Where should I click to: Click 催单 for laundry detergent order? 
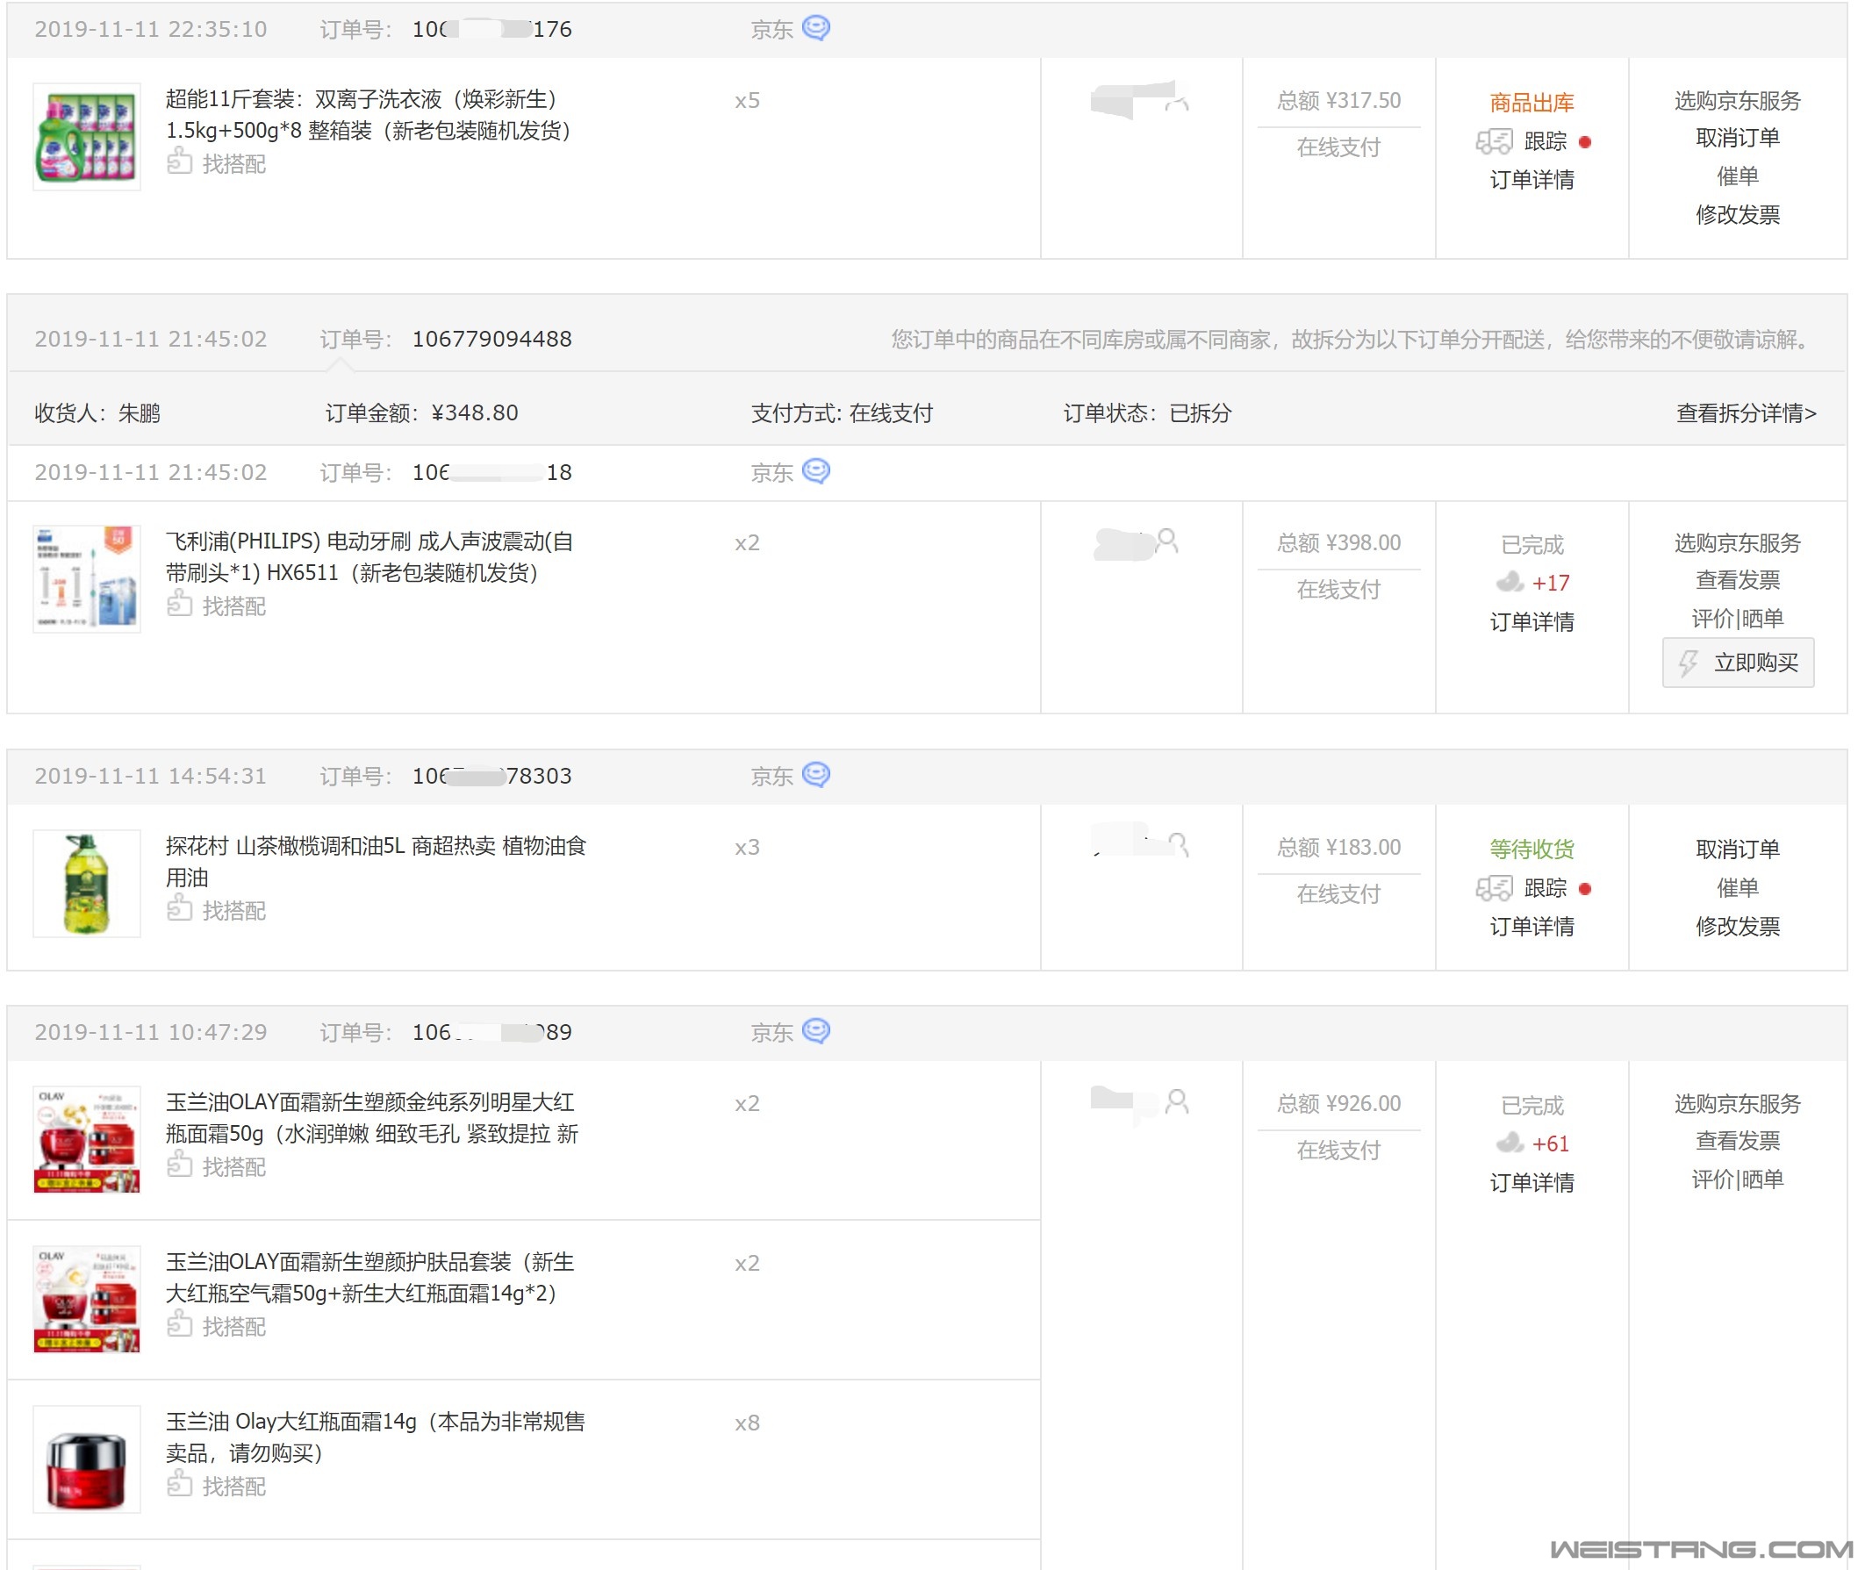point(1738,176)
